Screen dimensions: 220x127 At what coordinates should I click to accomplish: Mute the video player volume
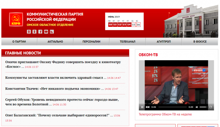pos(197,107)
